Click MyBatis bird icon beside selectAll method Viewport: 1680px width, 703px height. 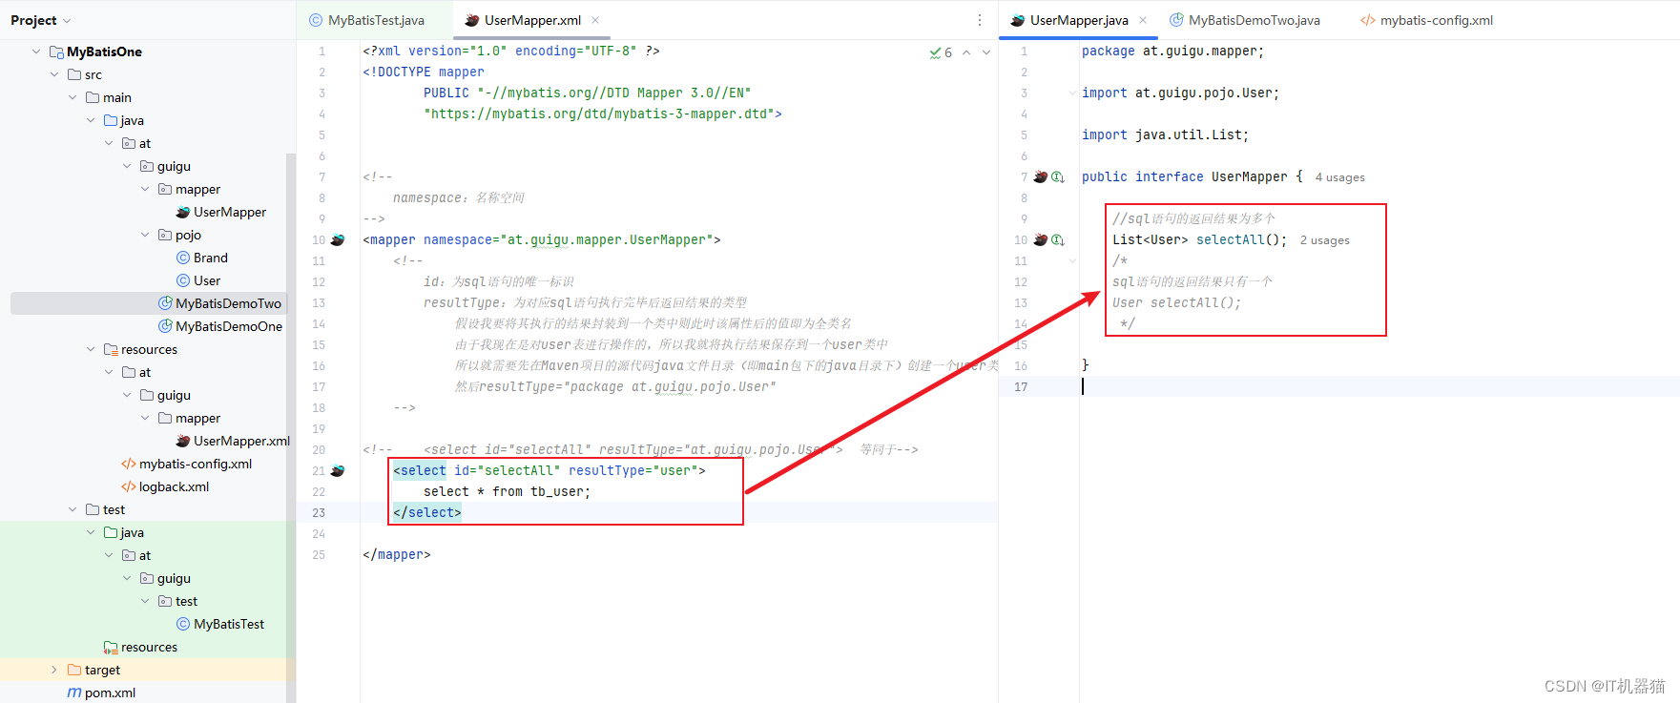click(x=1041, y=239)
